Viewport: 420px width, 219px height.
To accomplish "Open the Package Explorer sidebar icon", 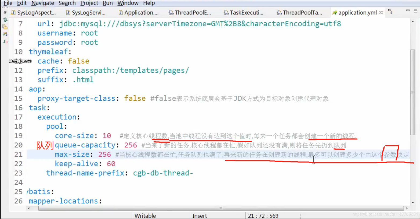I will 5,27.
